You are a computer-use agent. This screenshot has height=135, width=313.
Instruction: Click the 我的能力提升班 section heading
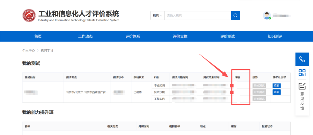[x=38, y=112]
